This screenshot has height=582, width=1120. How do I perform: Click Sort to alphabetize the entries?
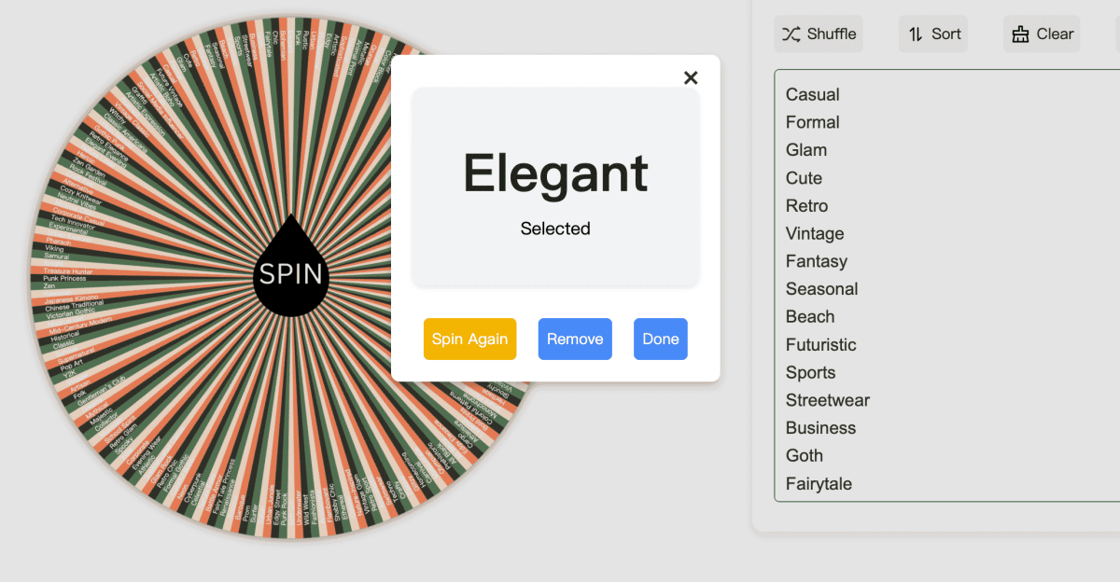[x=932, y=34]
